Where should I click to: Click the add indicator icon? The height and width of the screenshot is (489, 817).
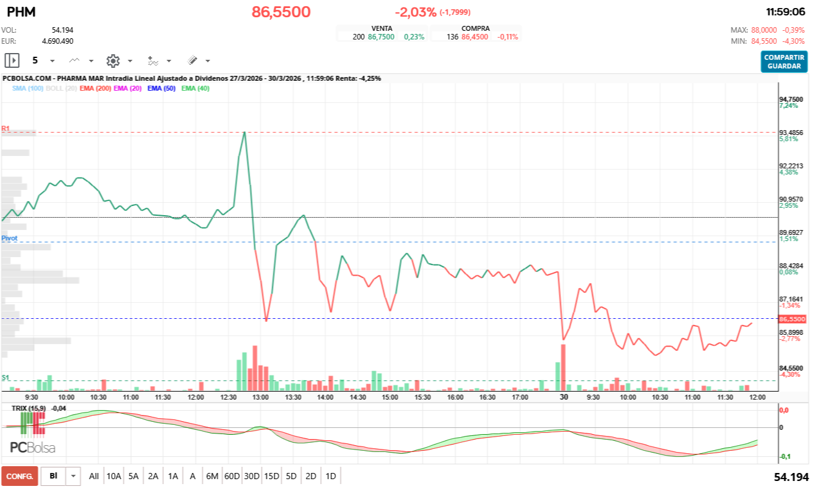(x=153, y=60)
